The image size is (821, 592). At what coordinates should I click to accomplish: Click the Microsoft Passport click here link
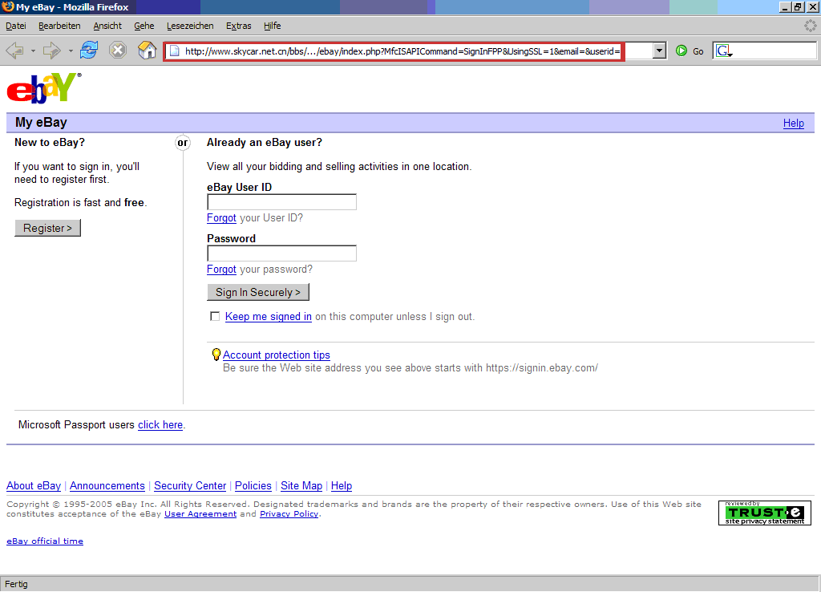[160, 425]
